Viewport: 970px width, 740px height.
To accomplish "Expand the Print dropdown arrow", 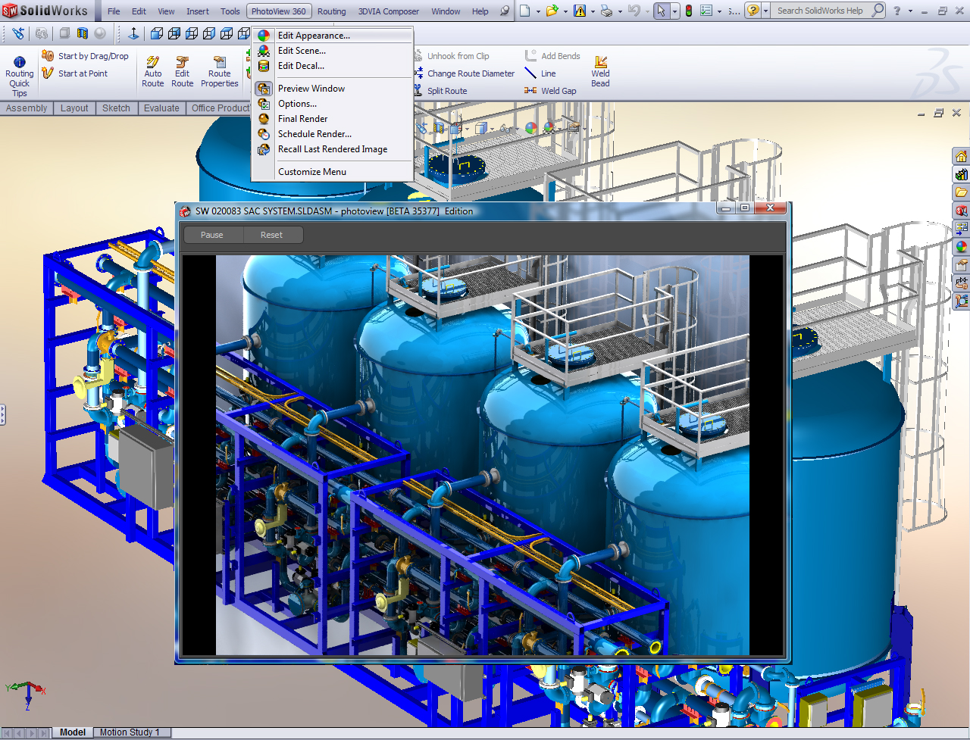I will tap(620, 11).
